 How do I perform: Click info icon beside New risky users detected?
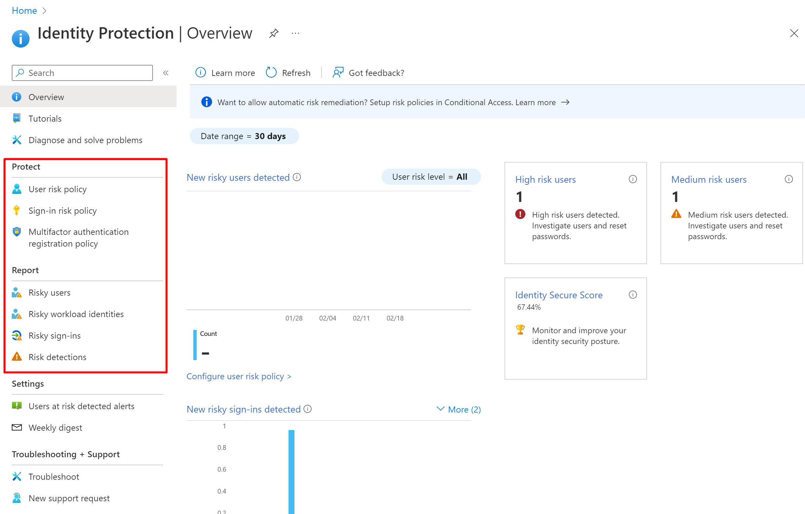[297, 177]
